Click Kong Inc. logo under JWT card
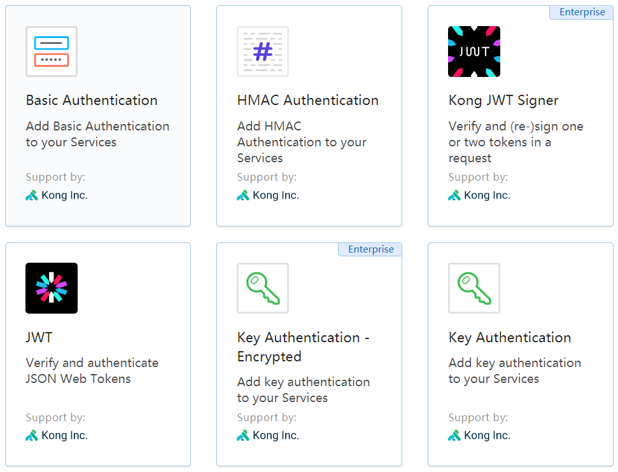 pos(32,436)
